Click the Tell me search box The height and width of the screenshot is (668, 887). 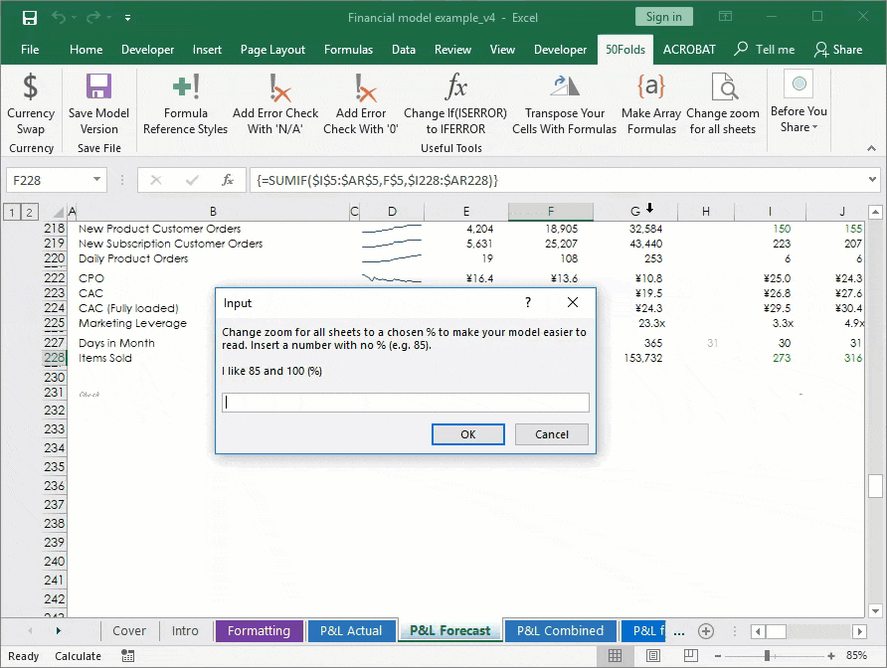click(765, 50)
